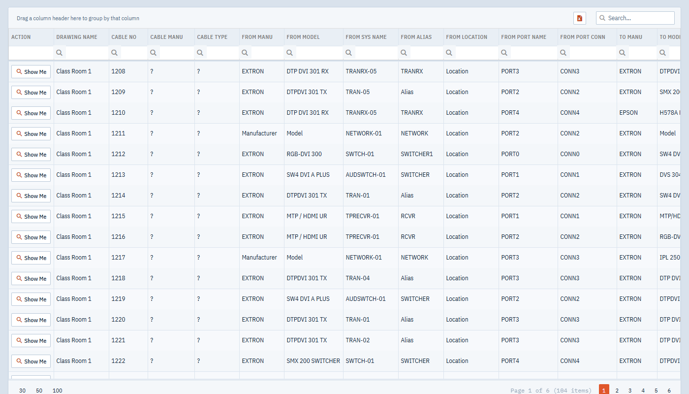Show Me cable 1222
Image resolution: width=689 pixels, height=394 pixels.
31,361
